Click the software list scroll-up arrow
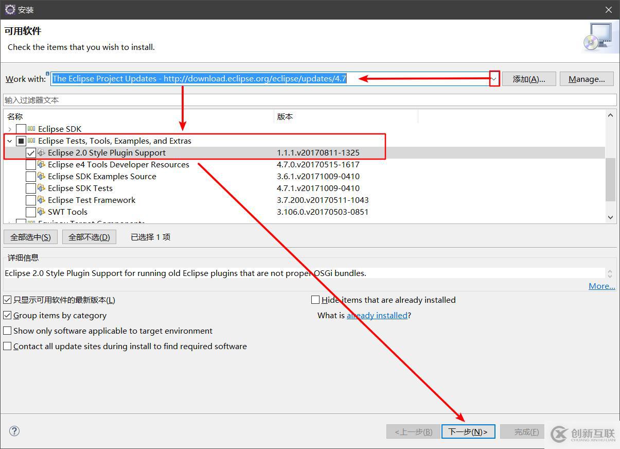620x449 pixels. pos(611,116)
